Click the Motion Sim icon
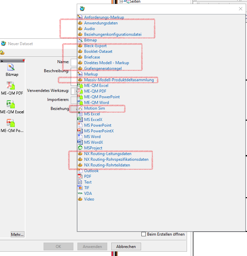 80,108
